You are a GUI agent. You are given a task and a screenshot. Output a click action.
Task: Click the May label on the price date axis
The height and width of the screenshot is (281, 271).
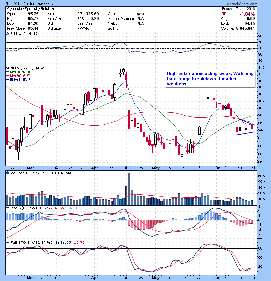[x=155, y=168]
